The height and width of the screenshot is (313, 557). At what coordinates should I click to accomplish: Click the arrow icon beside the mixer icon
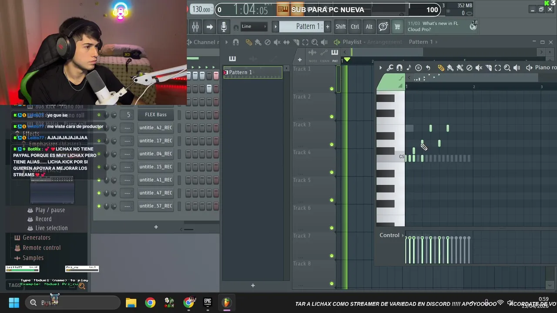point(209,27)
